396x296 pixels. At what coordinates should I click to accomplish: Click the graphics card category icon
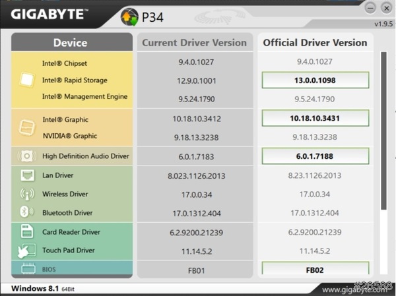point(27,127)
